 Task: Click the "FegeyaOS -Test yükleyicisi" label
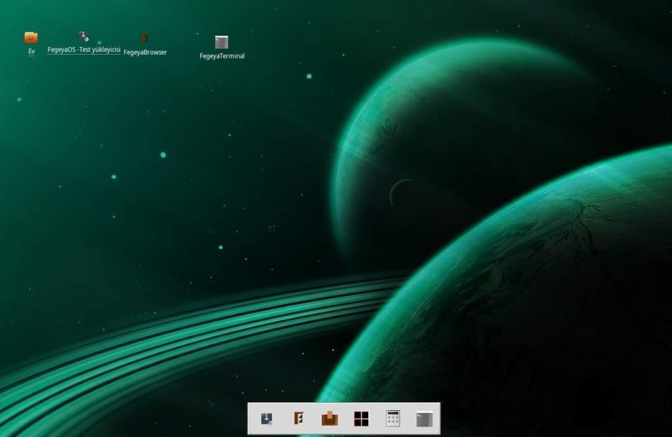click(x=84, y=50)
